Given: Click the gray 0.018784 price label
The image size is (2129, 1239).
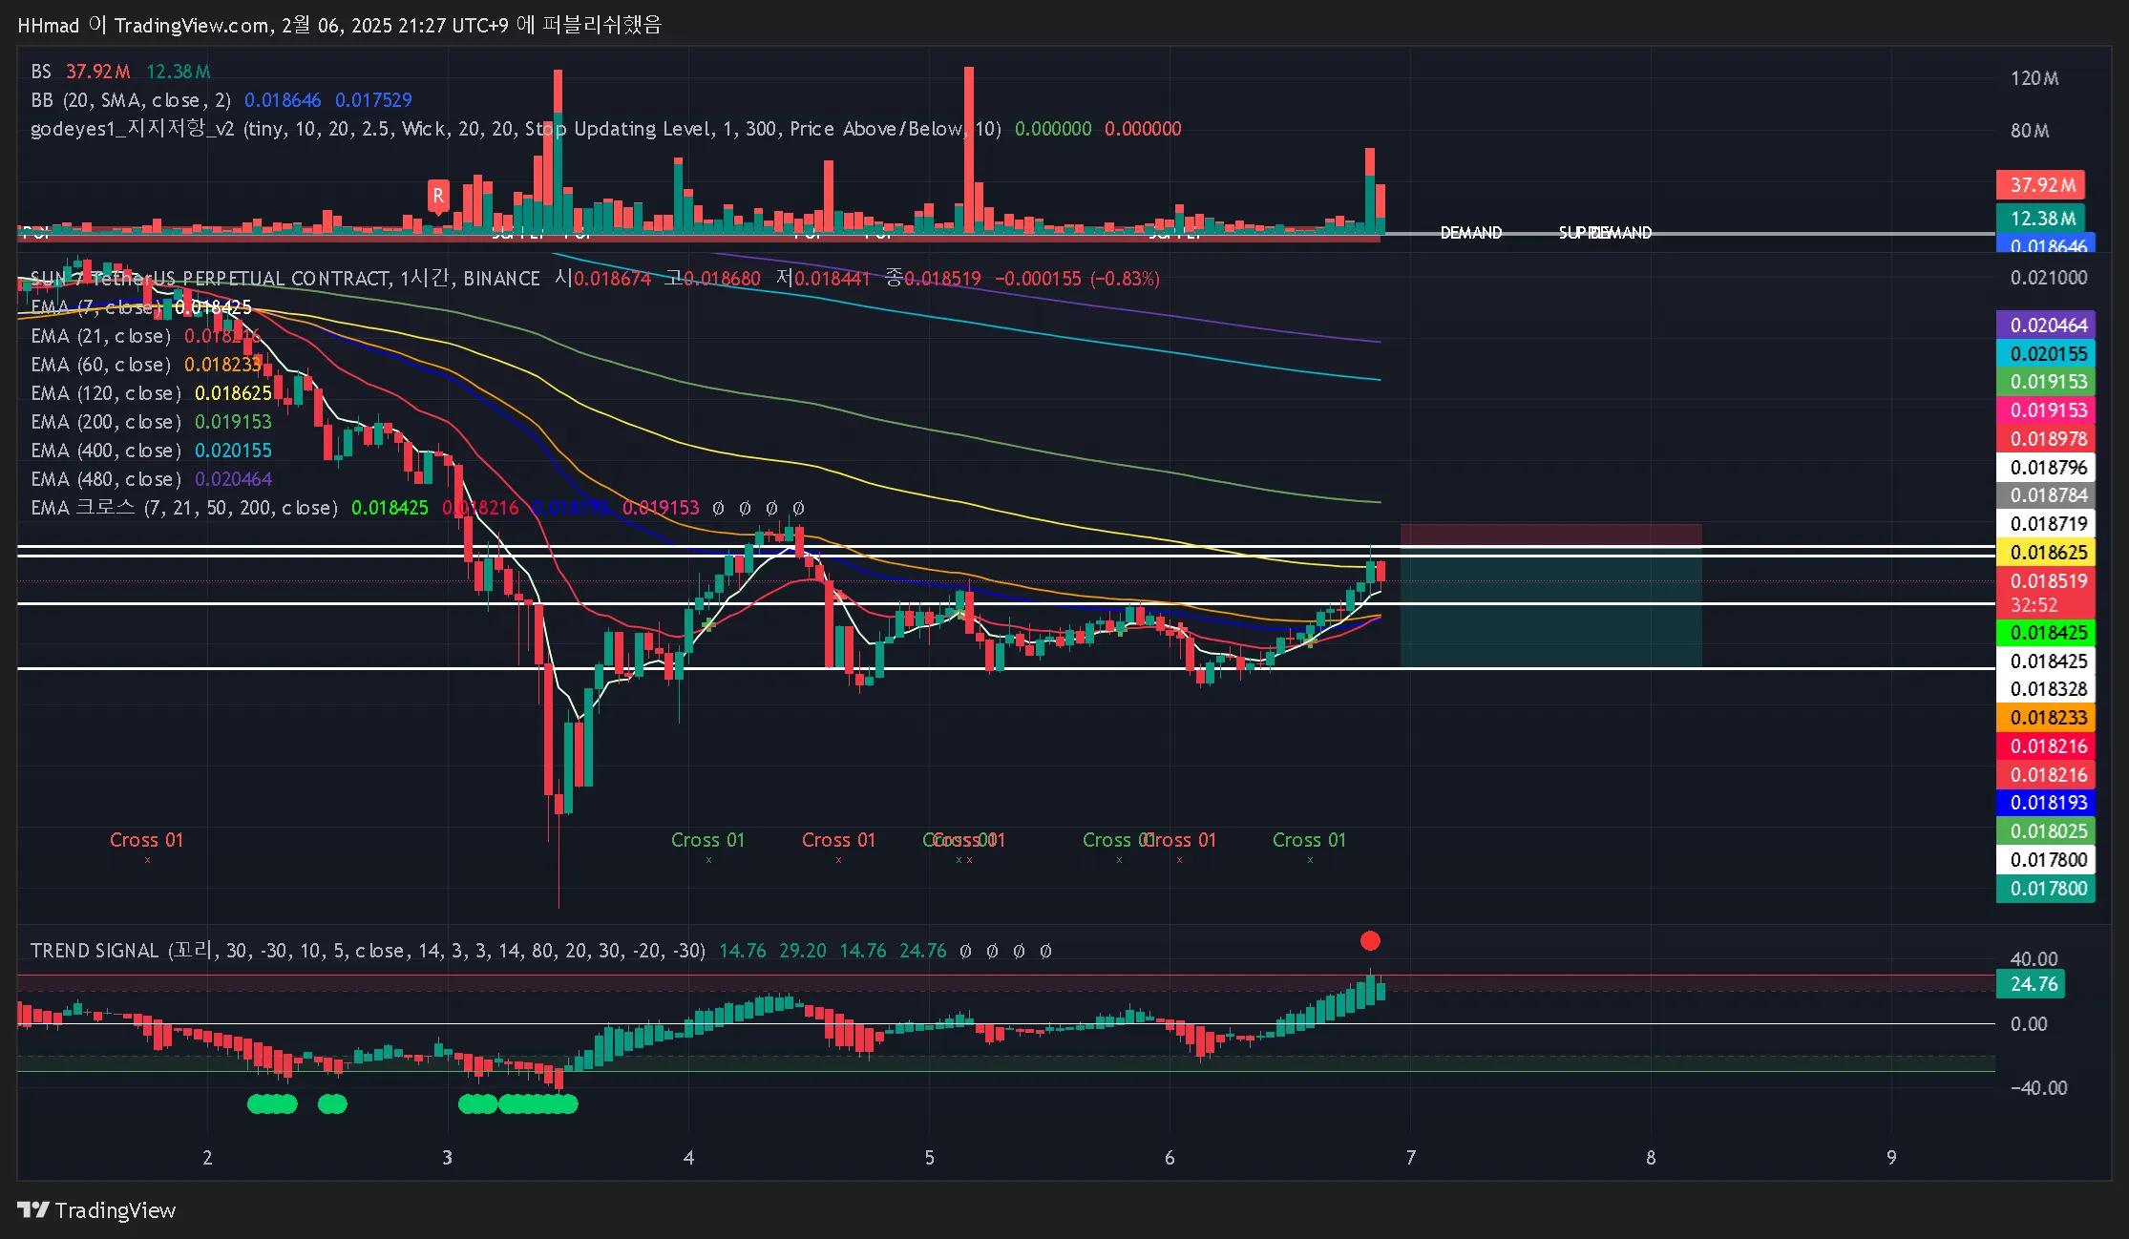Looking at the screenshot, I should (x=2046, y=495).
